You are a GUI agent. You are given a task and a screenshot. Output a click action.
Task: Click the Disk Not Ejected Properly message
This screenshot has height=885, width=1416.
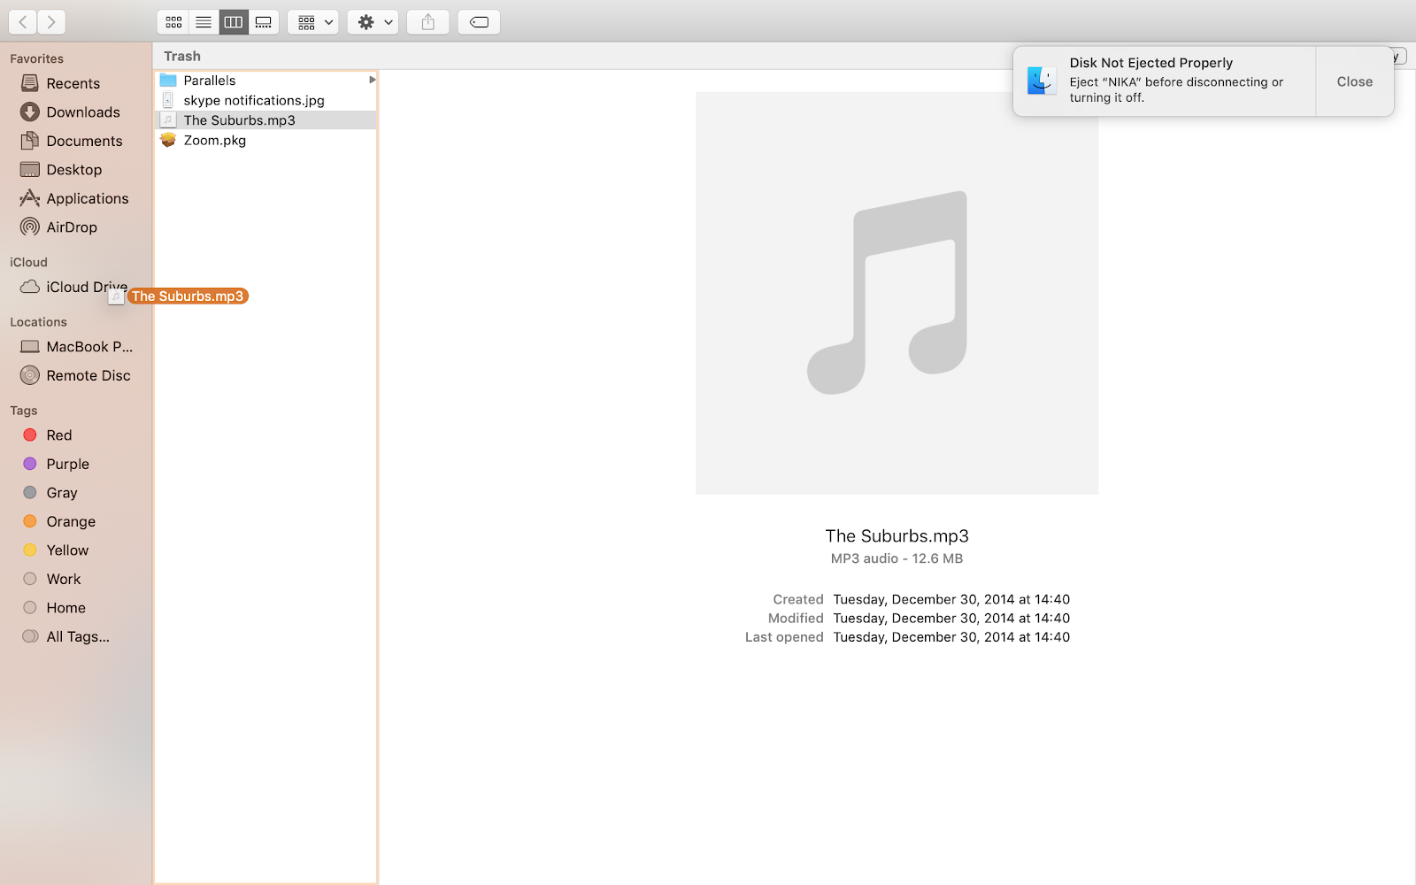(1150, 63)
